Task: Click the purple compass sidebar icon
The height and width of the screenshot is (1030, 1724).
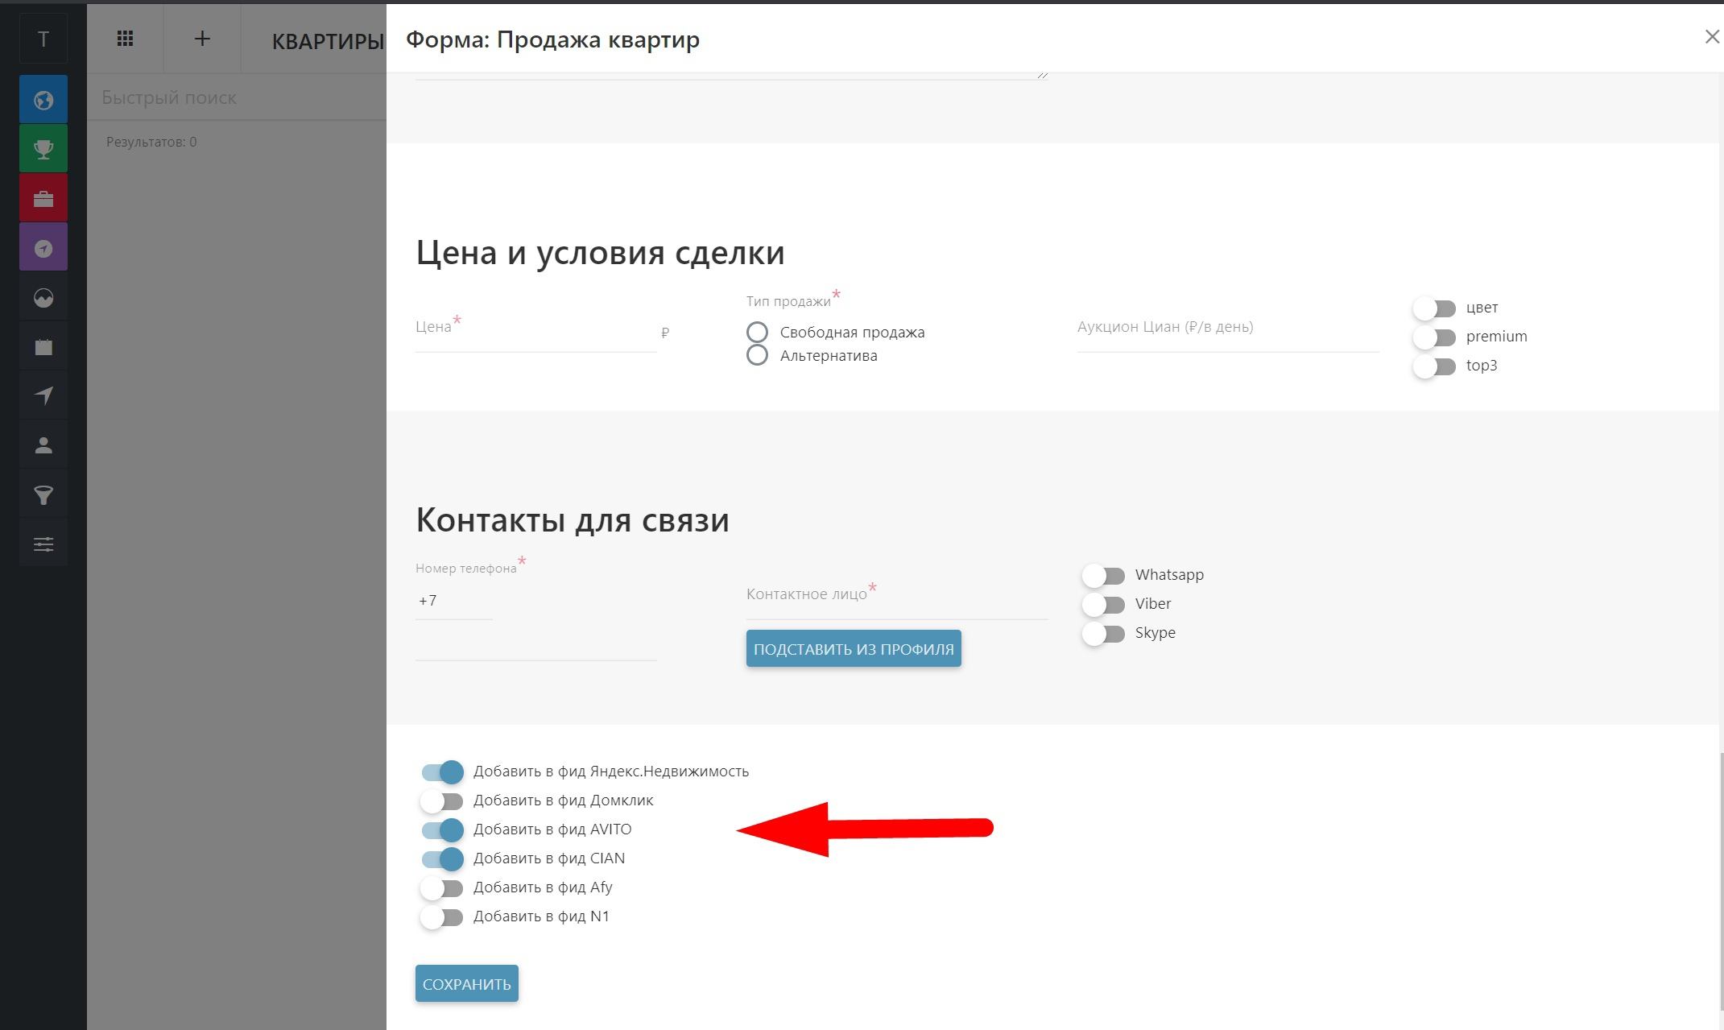Action: 43,248
